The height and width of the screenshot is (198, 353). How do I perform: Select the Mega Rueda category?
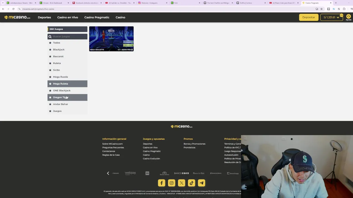click(x=67, y=77)
